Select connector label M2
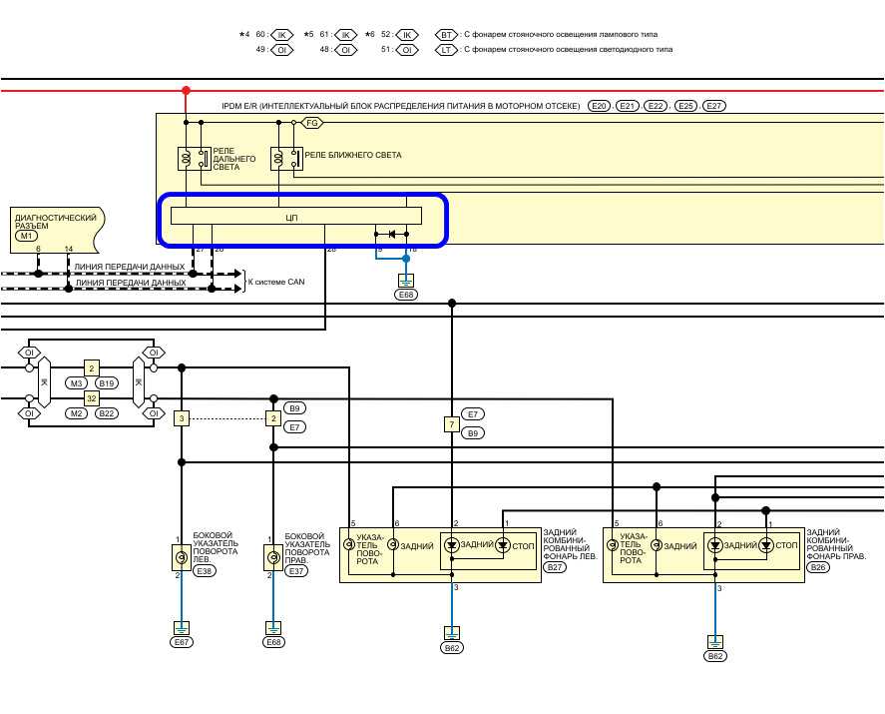885x714 pixels. point(76,413)
